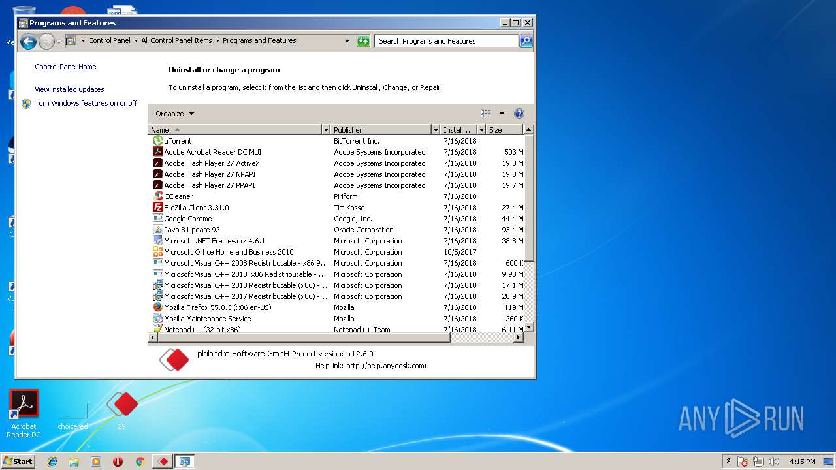
Task: Open Action Center flag in the tray
Action: click(x=743, y=462)
